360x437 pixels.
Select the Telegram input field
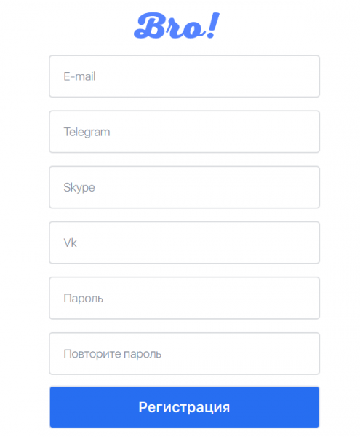point(184,132)
